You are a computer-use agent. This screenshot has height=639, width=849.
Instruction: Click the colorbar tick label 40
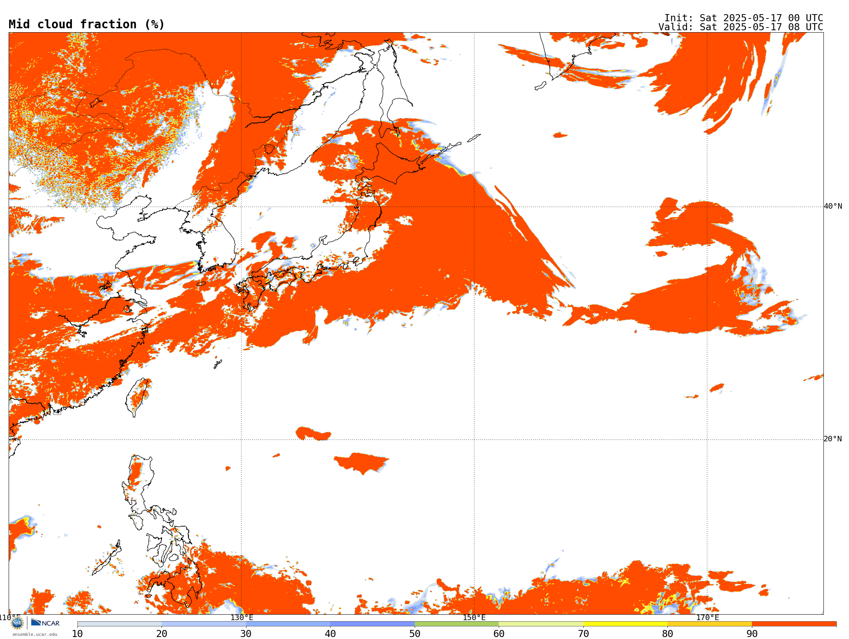(x=330, y=634)
